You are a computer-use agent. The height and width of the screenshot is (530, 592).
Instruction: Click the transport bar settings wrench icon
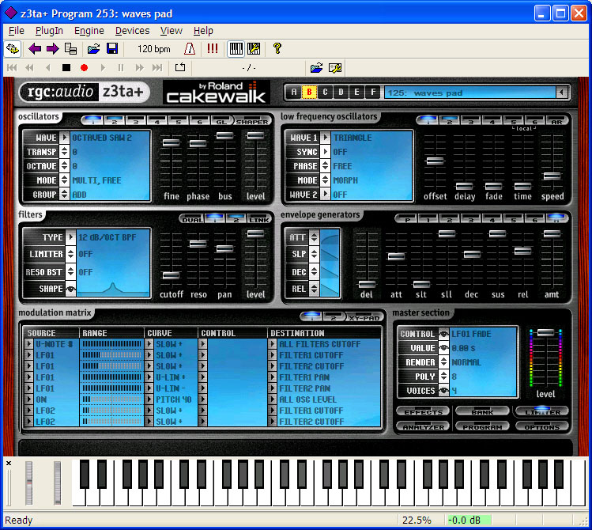pos(335,67)
